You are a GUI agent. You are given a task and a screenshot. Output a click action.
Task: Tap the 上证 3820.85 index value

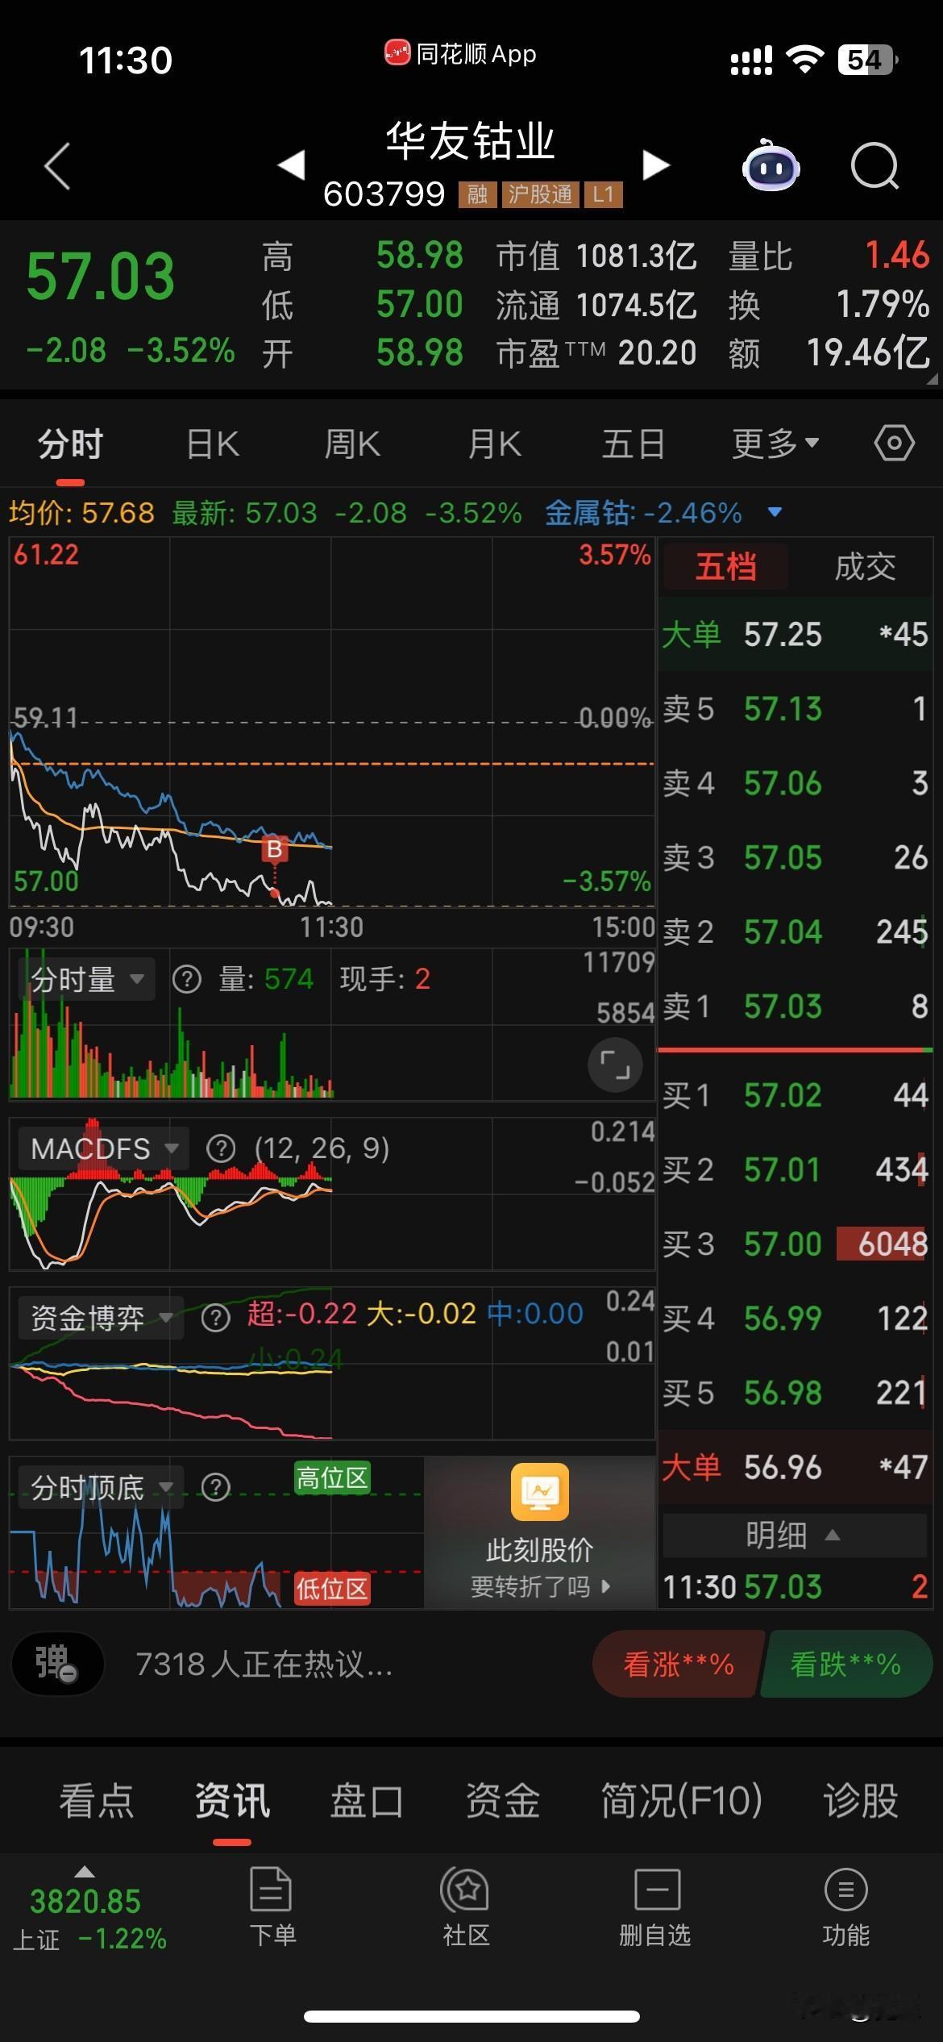click(x=85, y=1902)
